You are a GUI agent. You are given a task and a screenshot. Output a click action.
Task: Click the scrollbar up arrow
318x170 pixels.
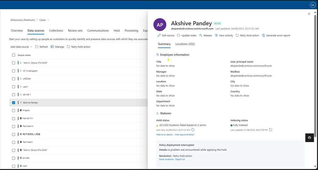pos(315,12)
